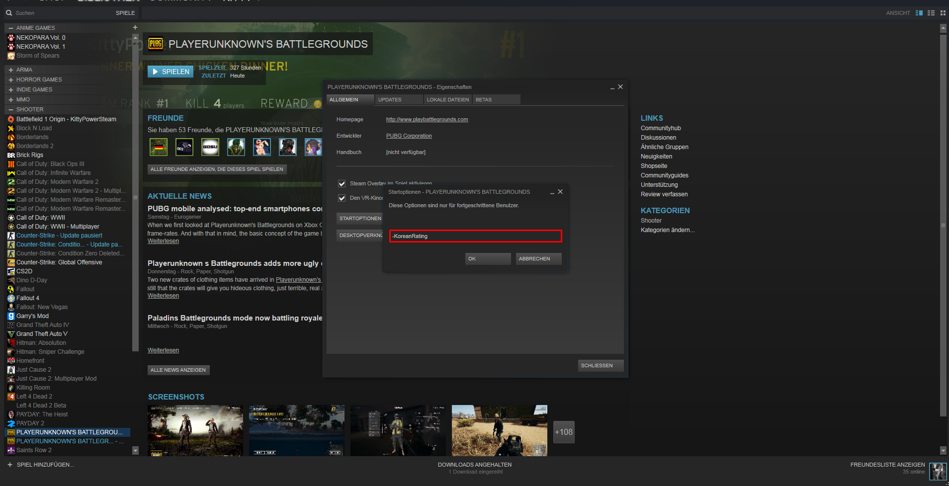
Task: Click the Grand Theft Auto V icon
Action: coord(11,334)
